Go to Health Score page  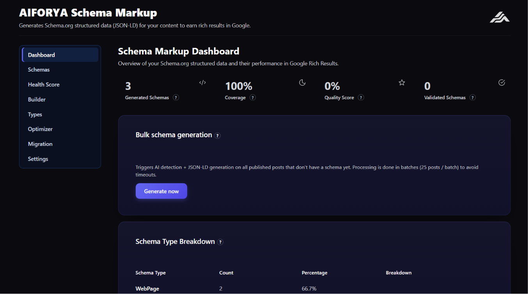click(x=60, y=84)
